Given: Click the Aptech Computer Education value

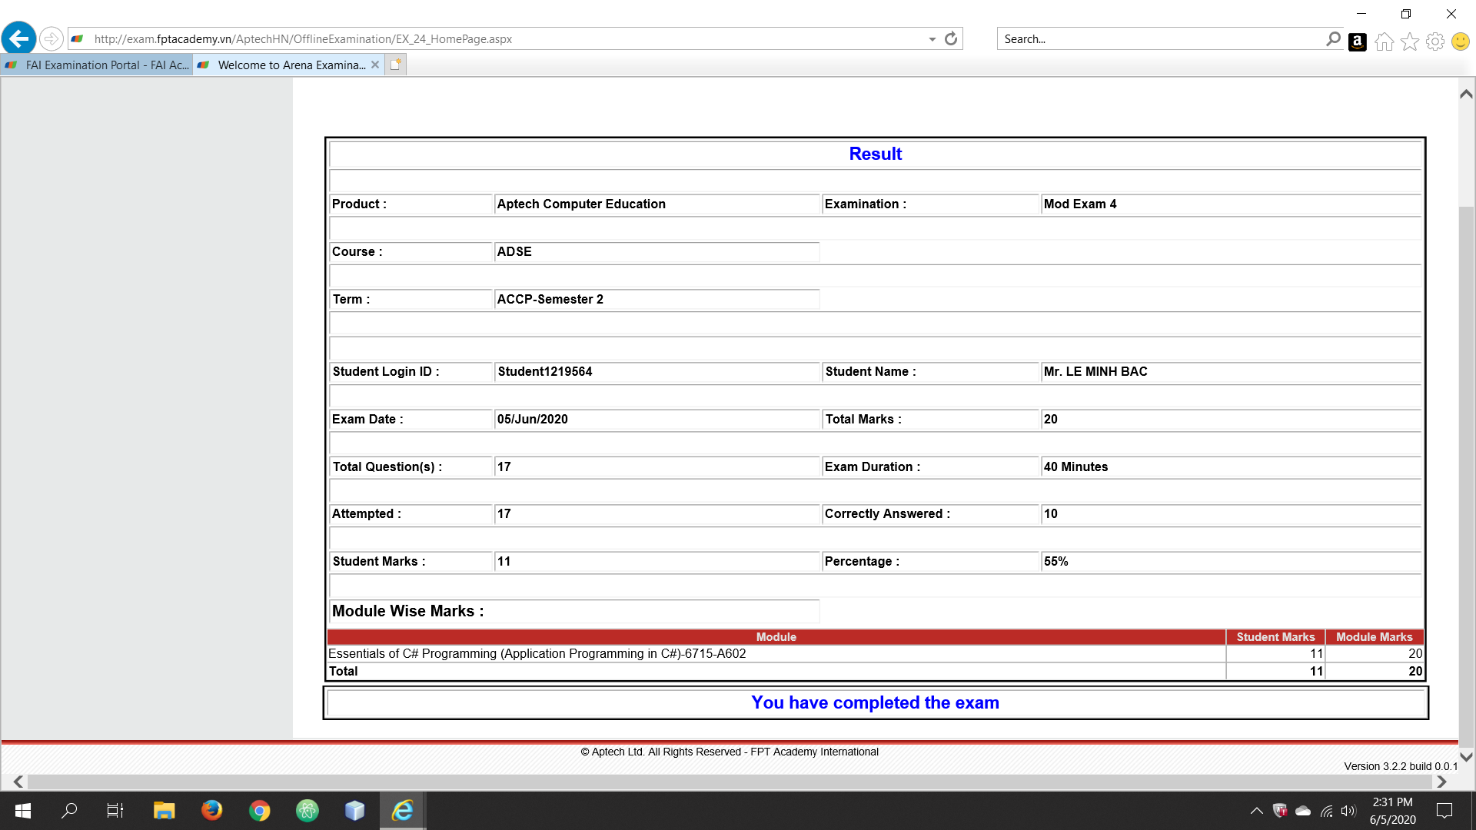Looking at the screenshot, I should click(581, 204).
